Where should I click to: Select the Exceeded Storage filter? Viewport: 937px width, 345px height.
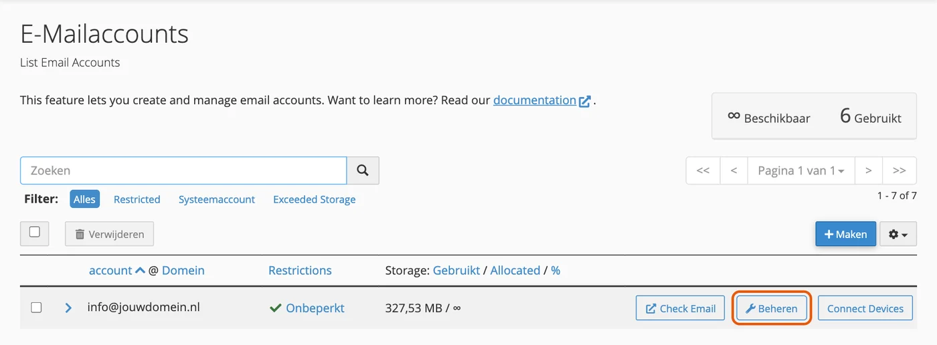click(x=314, y=199)
